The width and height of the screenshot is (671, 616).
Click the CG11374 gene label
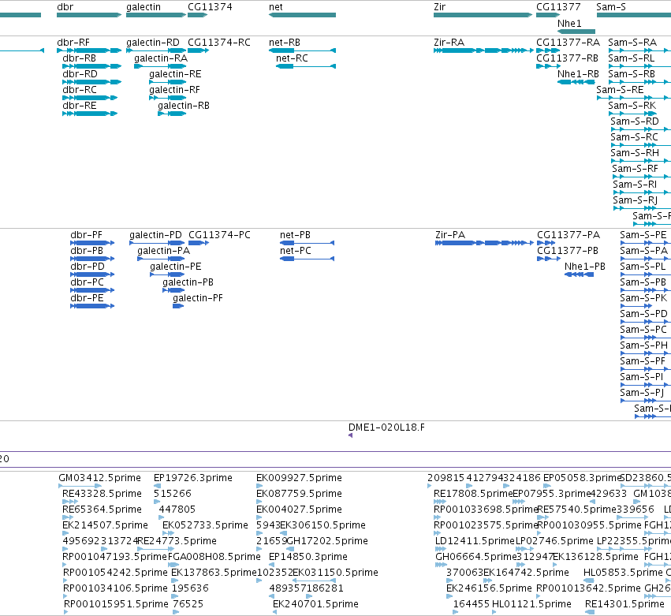point(210,7)
